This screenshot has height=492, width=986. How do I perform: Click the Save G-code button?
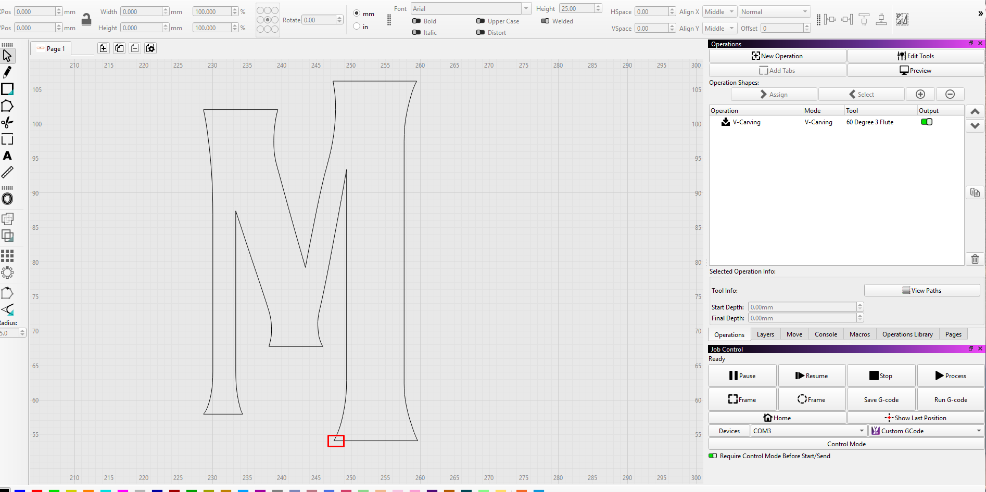(881, 399)
